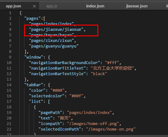Viewport: 168px width, 137px height.
Task: Click the "首页" value on line 20
Action: (64, 118)
